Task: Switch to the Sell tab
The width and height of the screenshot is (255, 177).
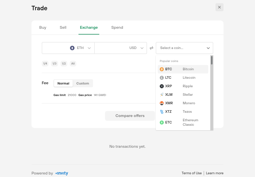Action: [63, 27]
